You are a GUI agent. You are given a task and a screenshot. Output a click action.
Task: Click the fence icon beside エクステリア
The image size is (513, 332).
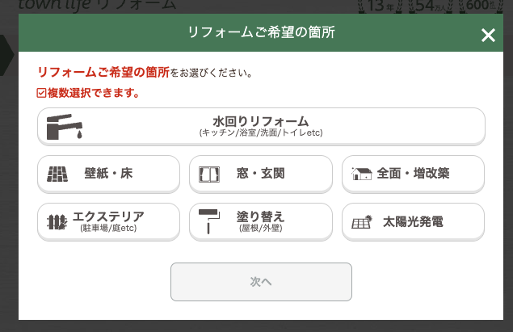pyautogui.click(x=57, y=221)
